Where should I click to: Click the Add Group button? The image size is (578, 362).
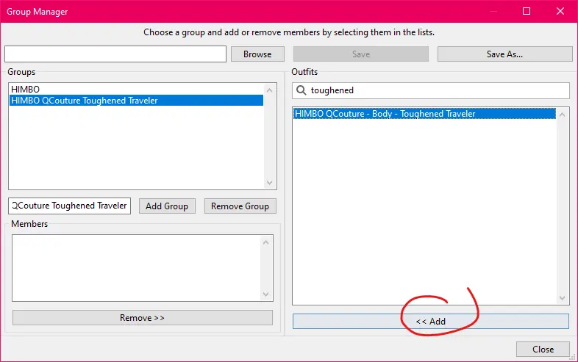point(167,206)
